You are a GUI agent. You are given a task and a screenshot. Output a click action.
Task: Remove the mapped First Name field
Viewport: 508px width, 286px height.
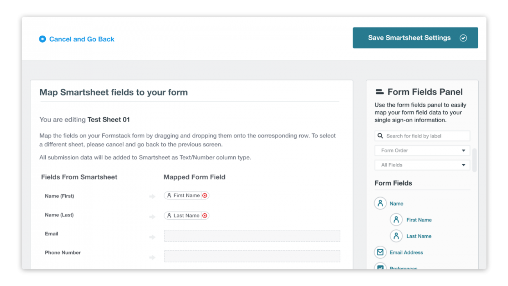[205, 195]
